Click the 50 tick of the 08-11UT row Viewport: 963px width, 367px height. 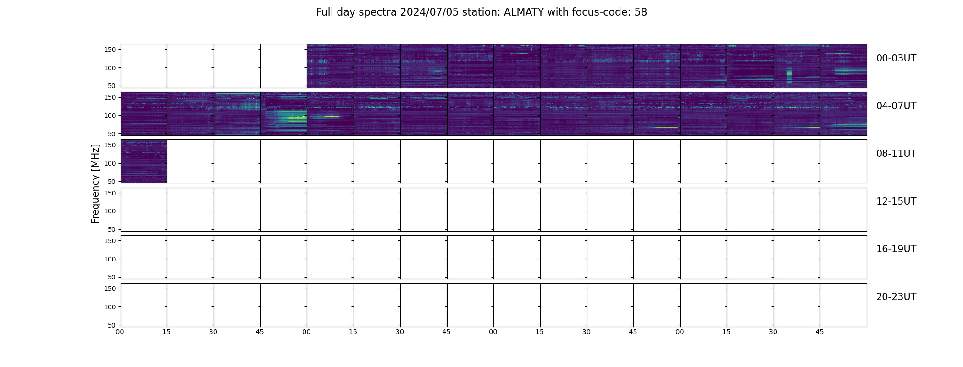click(112, 182)
